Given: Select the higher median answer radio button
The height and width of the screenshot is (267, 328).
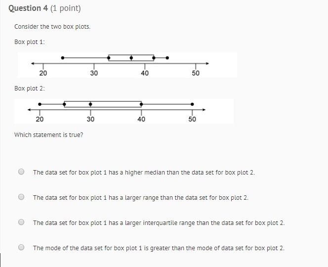Looking at the screenshot, I should pyautogui.click(x=21, y=172).
